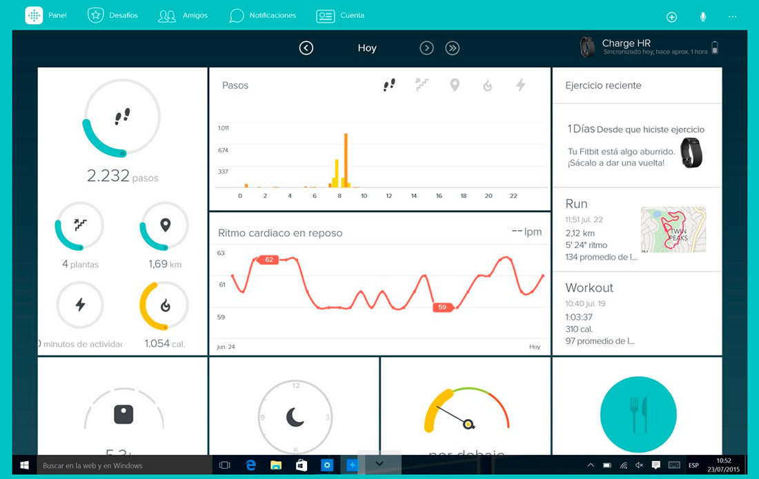Screen dimensions: 759x479
Task: Select the footsteps metric icon above the chart
Action: 388,85
